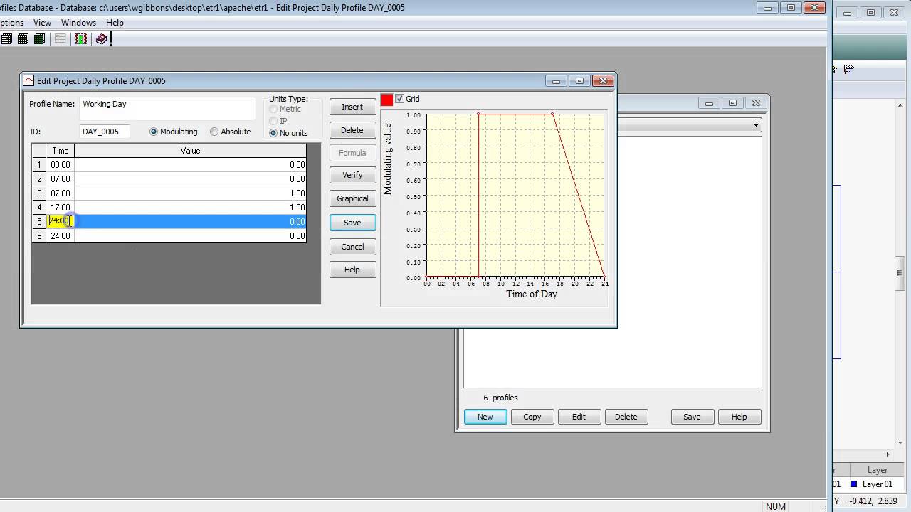Image resolution: width=911 pixels, height=512 pixels.
Task: Minimize the profiles list window behind
Action: click(x=709, y=103)
